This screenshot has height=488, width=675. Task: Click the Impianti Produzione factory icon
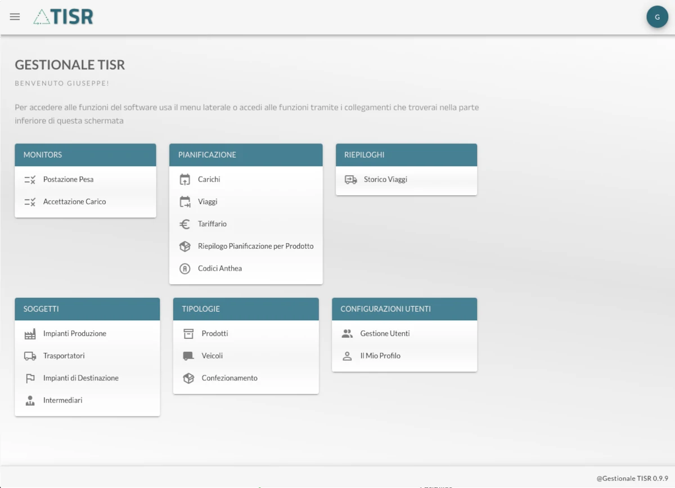[30, 334]
